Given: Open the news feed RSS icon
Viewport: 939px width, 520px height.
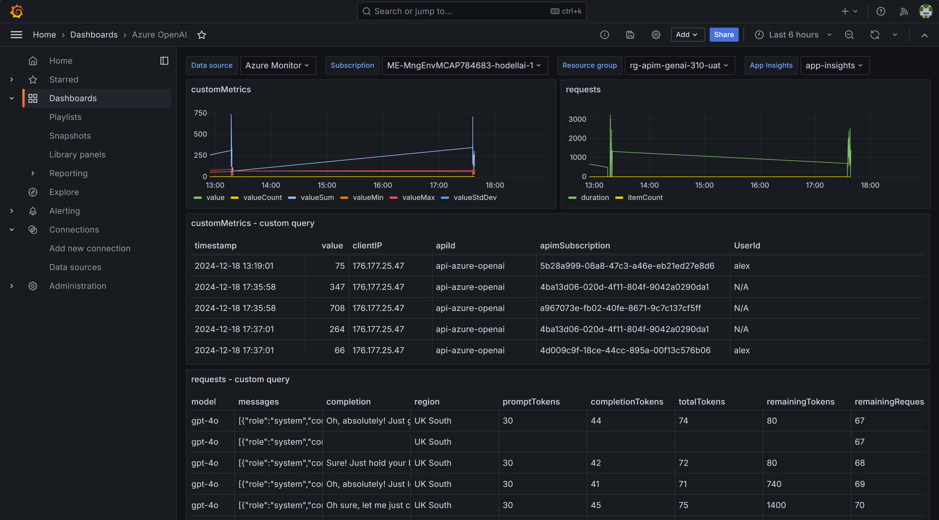Looking at the screenshot, I should pos(904,11).
